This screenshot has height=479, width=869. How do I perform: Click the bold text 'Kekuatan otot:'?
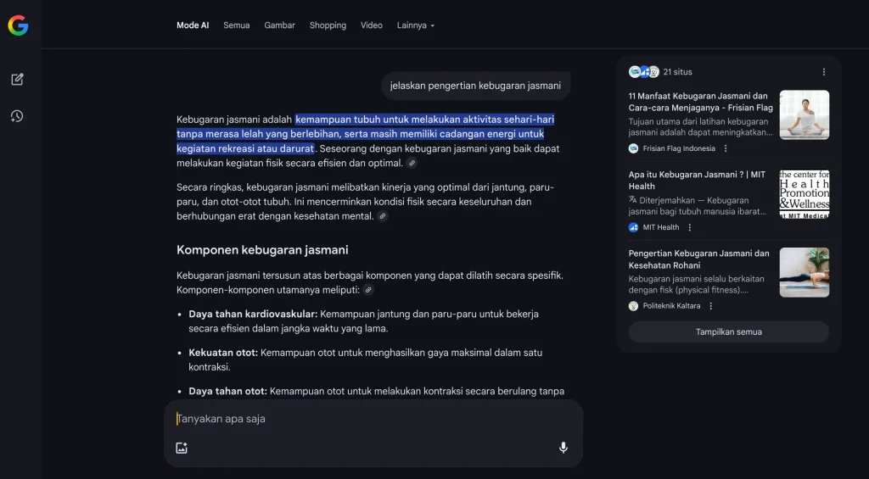223,353
